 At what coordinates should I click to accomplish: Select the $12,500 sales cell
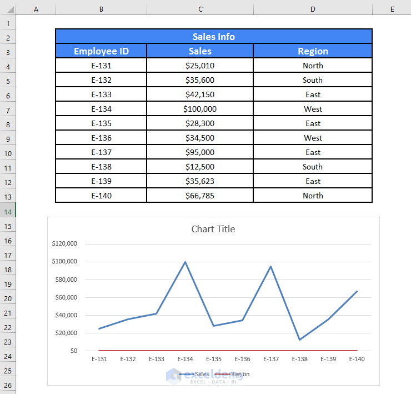(200, 166)
